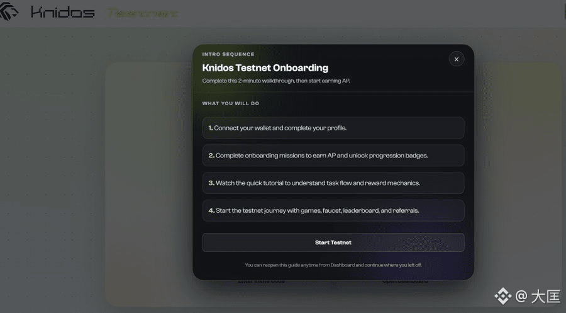Image resolution: width=566 pixels, height=313 pixels.
Task: Click the number 1 in first step
Action: click(x=211, y=128)
